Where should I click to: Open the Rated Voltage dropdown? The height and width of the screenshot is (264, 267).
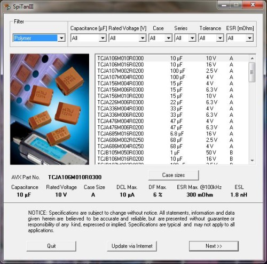click(x=128, y=38)
